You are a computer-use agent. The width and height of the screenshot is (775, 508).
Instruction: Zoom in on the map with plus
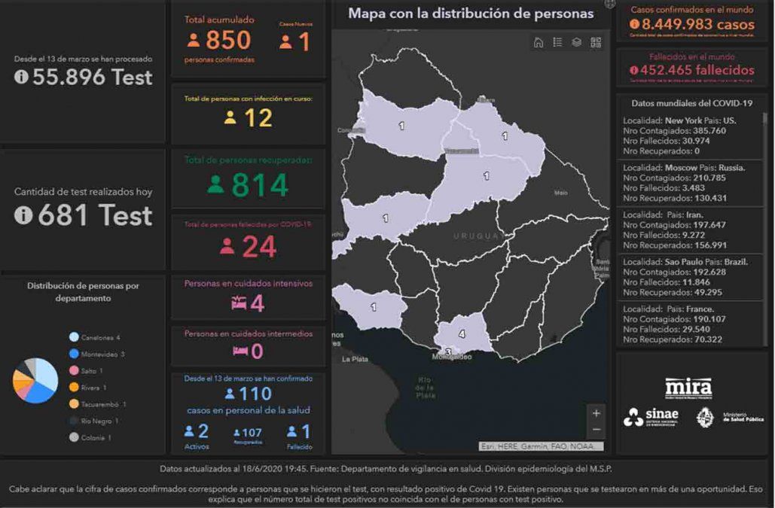coord(597,413)
